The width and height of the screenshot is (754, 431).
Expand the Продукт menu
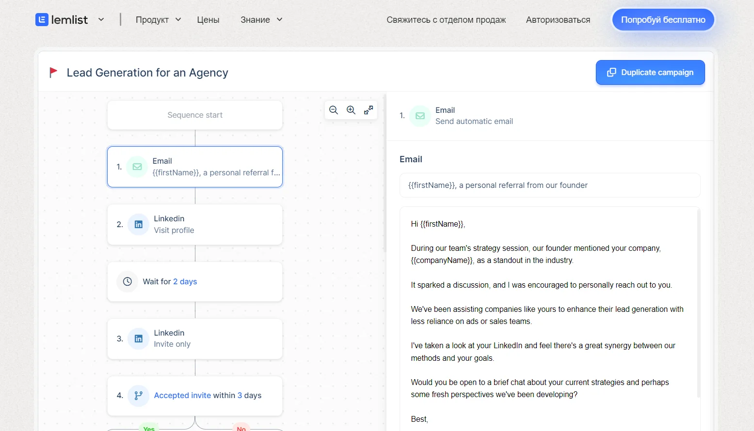coord(158,20)
